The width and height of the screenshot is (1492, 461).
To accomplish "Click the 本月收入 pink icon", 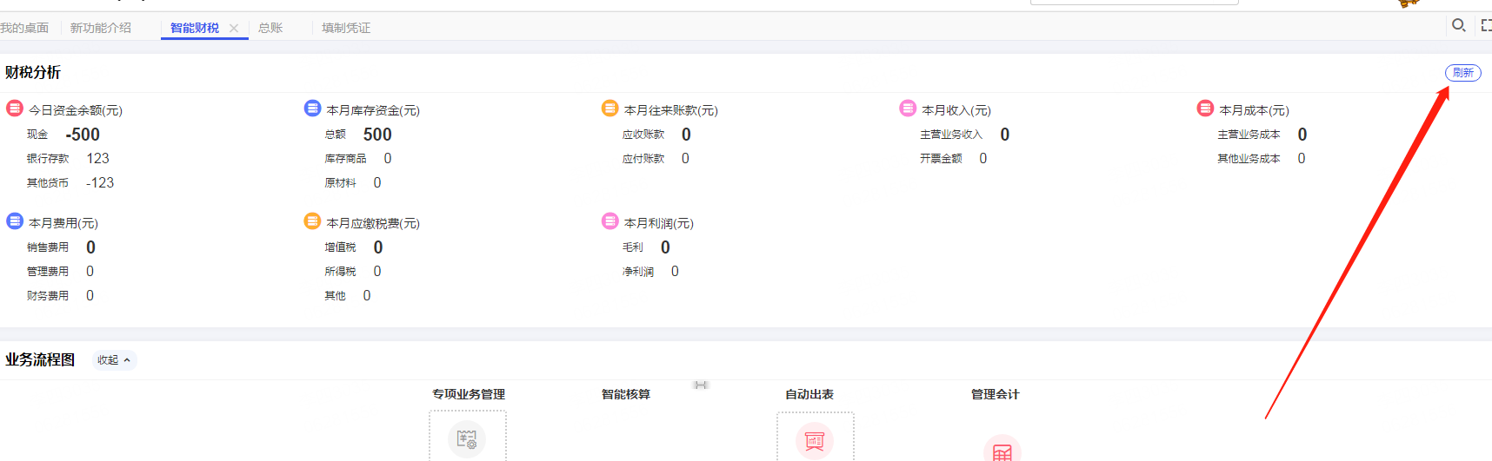I will click(908, 109).
